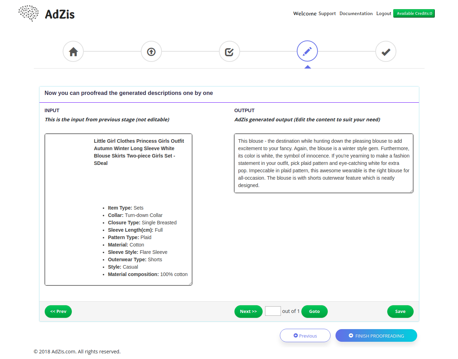Open the Documentation link
458x359 pixels.
(x=356, y=13)
